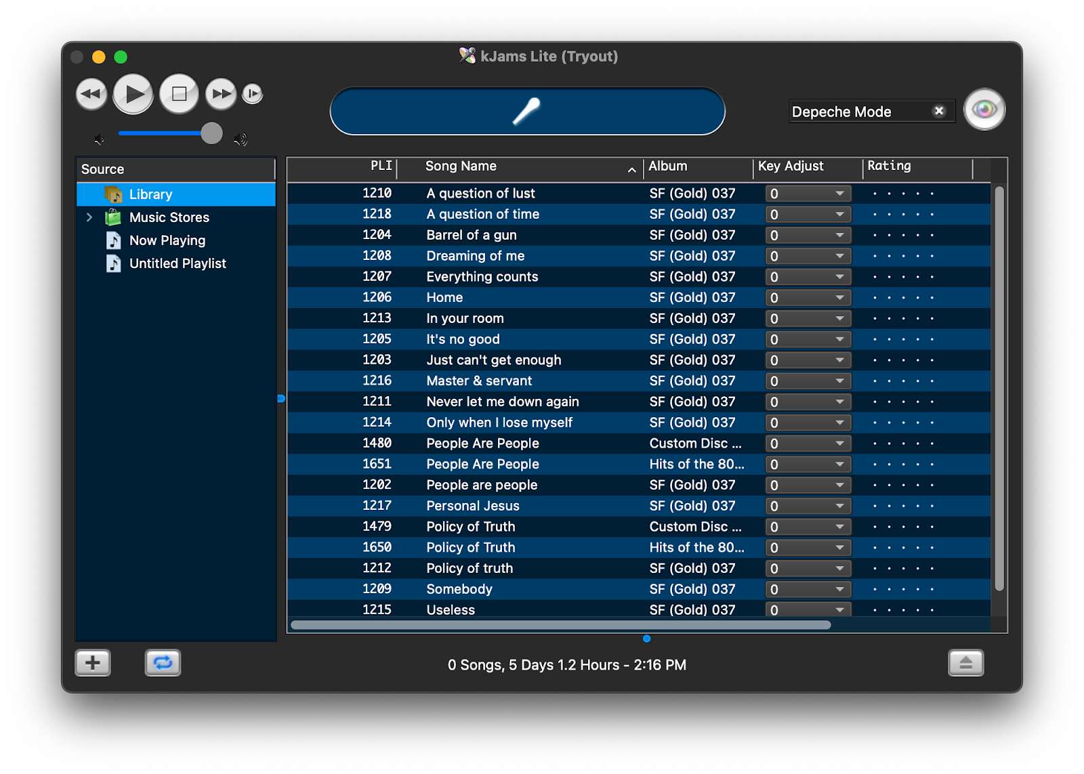Open Key Adjust dropdown for Only when I lose myself

(808, 423)
